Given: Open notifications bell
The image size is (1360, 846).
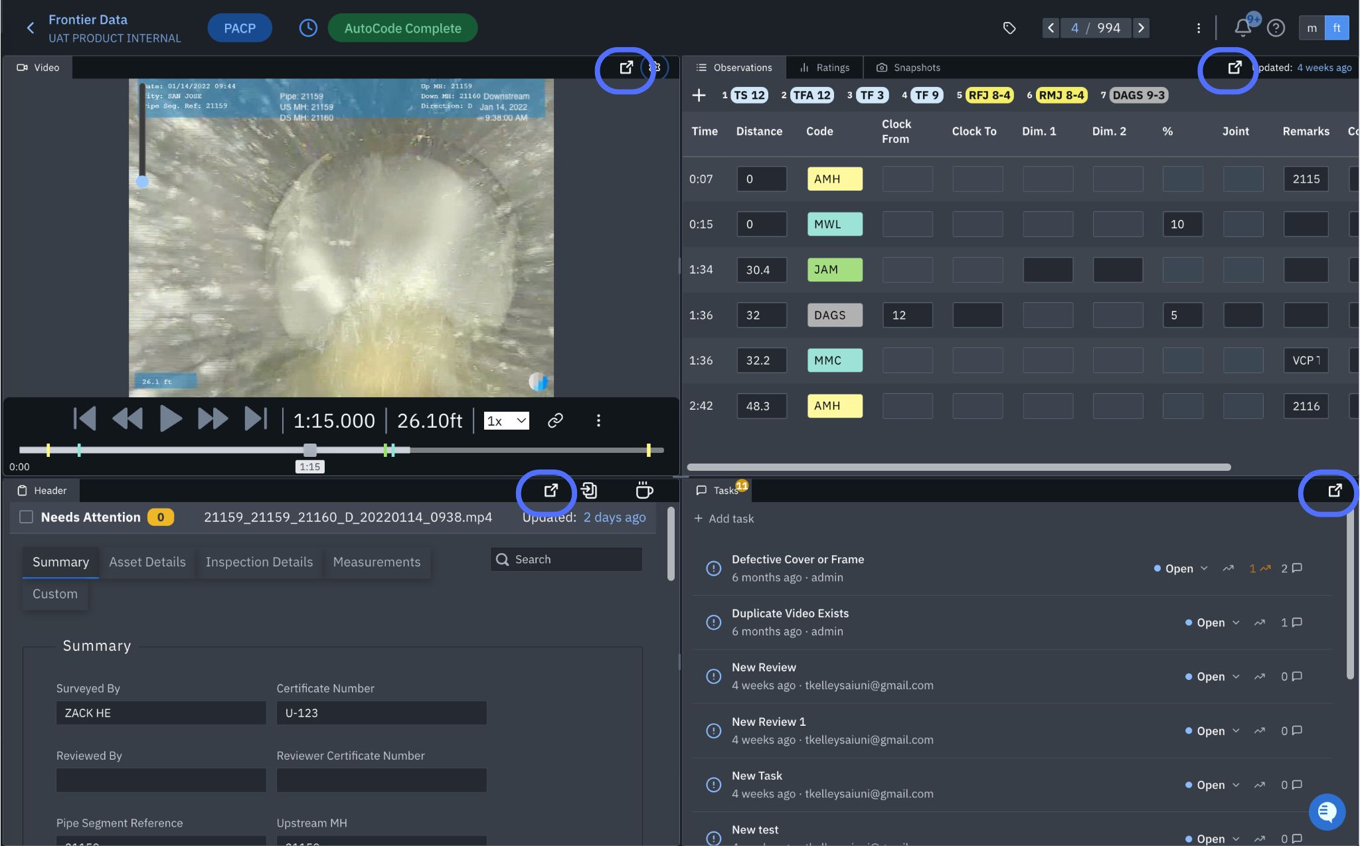Looking at the screenshot, I should tap(1242, 28).
